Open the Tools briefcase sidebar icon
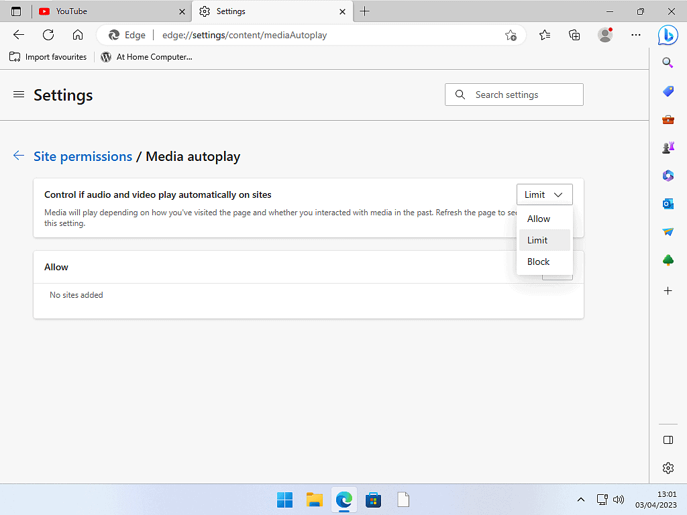687x515 pixels. click(668, 119)
